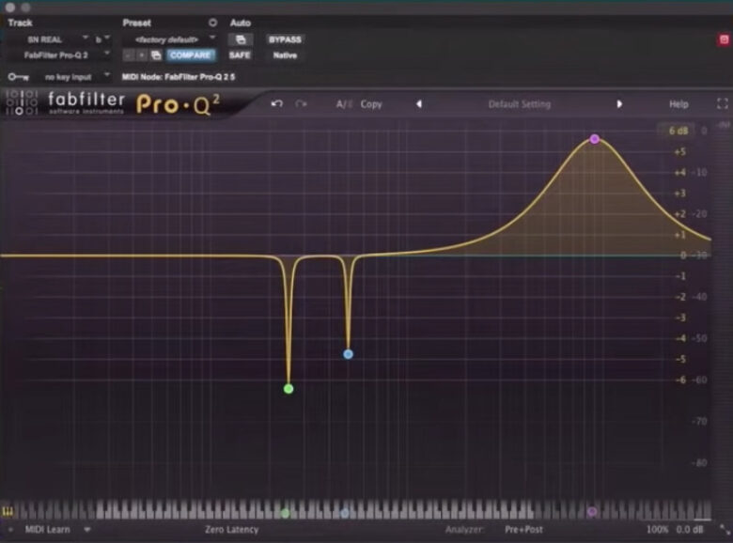The image size is (733, 543).
Task: Select the purple EQ band node
Action: pyautogui.click(x=594, y=139)
